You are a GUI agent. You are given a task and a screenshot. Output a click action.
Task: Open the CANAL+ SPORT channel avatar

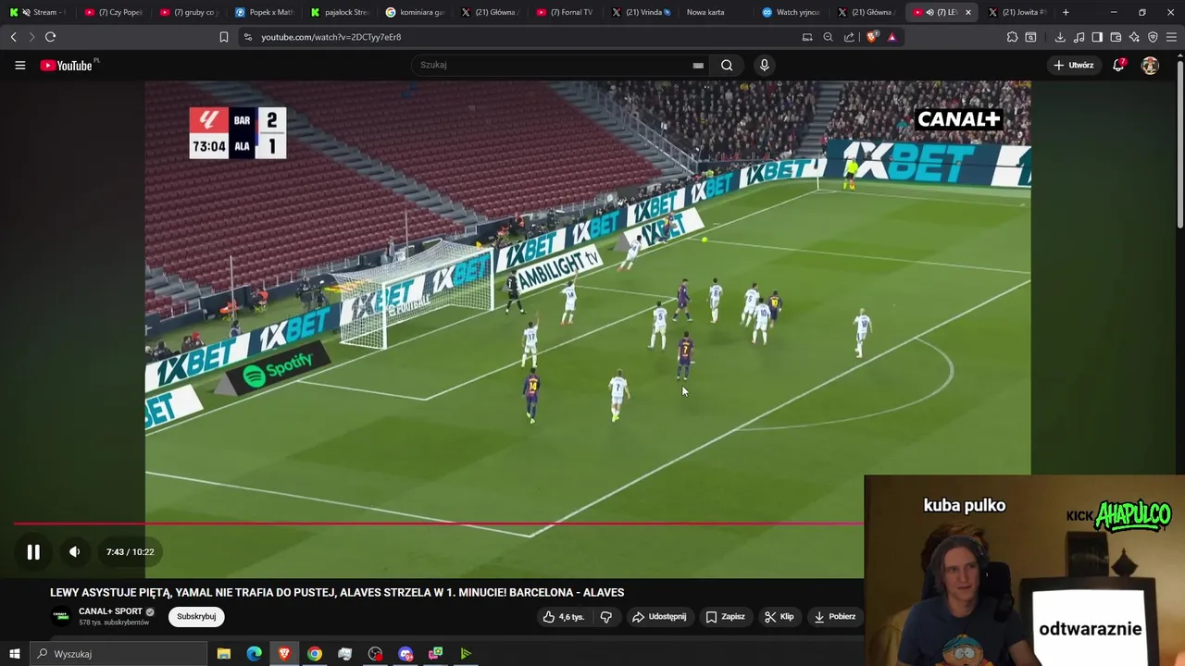coord(61,617)
